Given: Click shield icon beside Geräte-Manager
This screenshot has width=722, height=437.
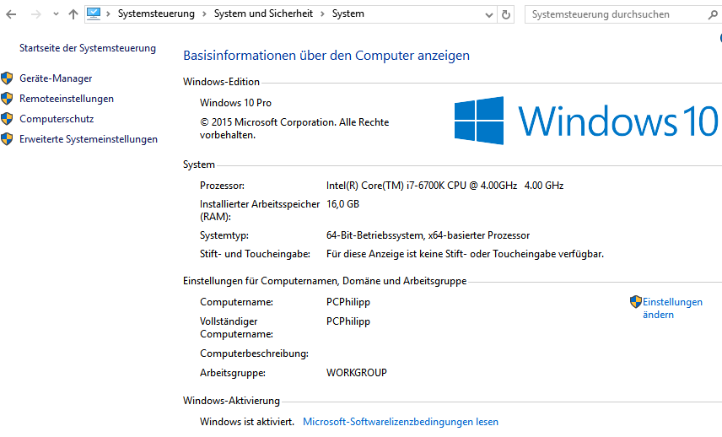Looking at the screenshot, I should (7, 78).
